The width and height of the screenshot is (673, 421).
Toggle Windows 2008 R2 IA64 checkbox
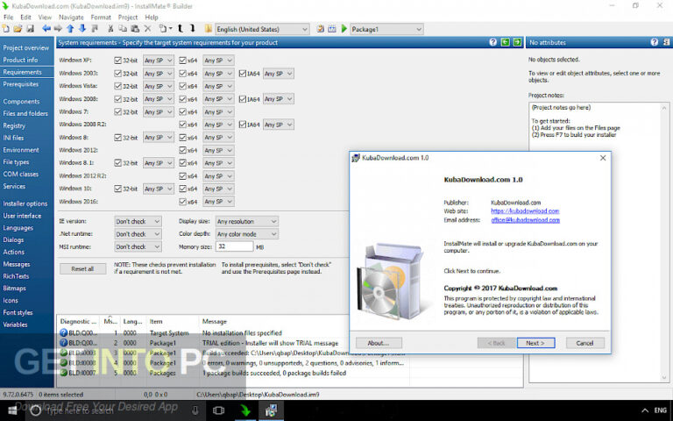pyautogui.click(x=243, y=125)
